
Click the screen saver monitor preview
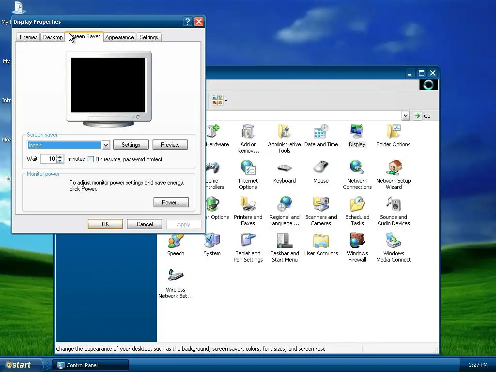coord(108,85)
